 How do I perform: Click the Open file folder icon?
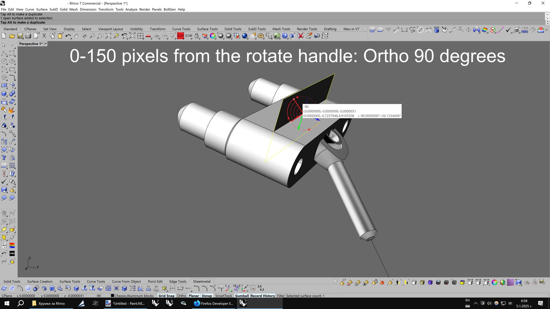(x=12, y=36)
